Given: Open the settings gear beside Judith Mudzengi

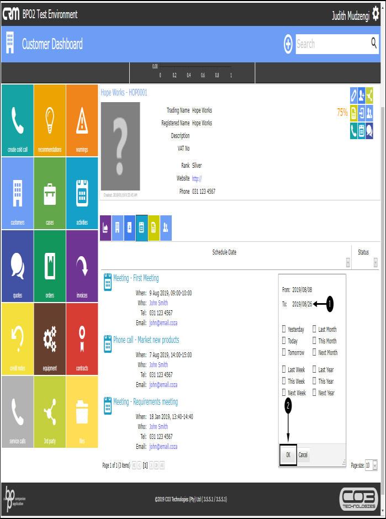Looking at the screenshot, I should pos(376,14).
